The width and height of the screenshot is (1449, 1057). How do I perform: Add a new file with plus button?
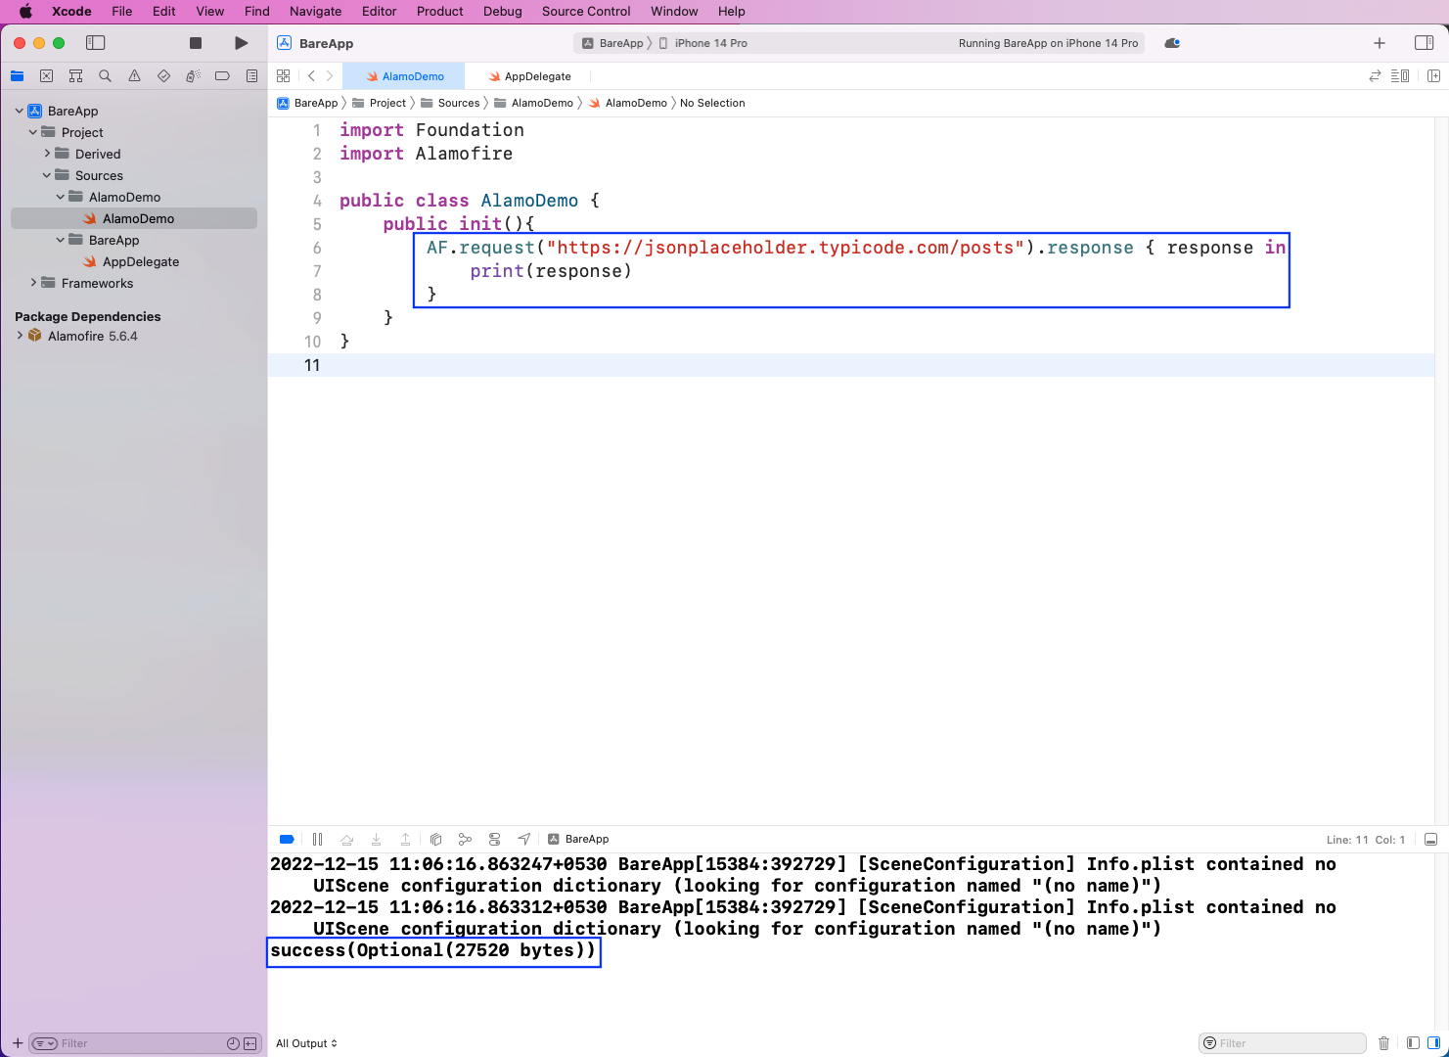coord(17,1043)
